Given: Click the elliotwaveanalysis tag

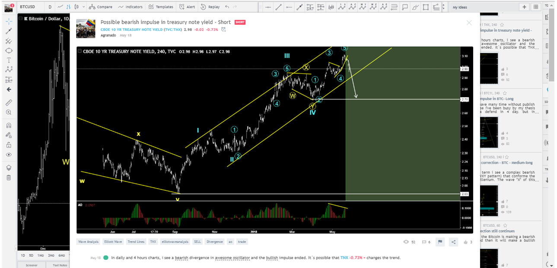Looking at the screenshot, I should click(175, 242).
